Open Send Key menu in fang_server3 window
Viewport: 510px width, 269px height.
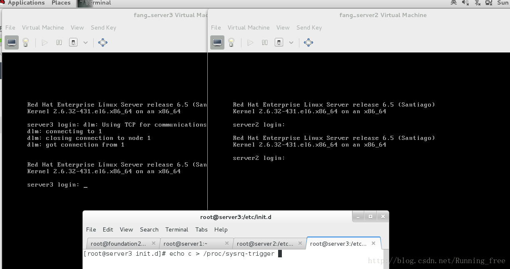point(103,27)
